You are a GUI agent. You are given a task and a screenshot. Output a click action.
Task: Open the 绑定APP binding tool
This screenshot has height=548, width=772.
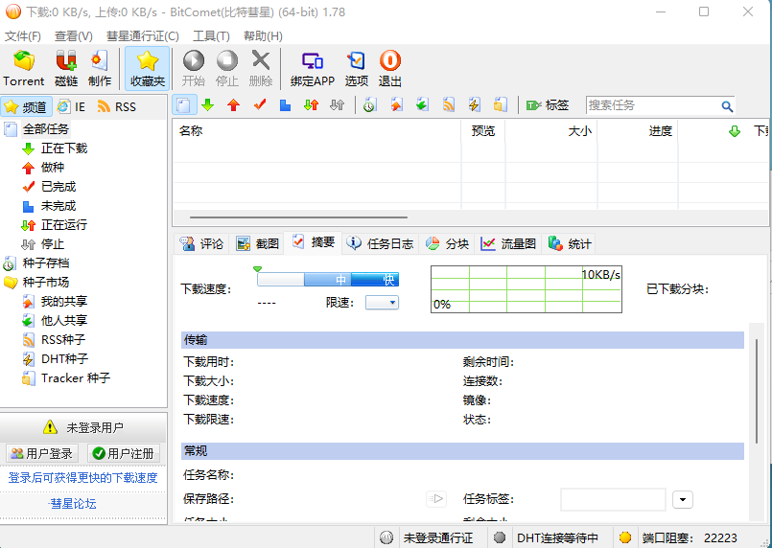(312, 69)
